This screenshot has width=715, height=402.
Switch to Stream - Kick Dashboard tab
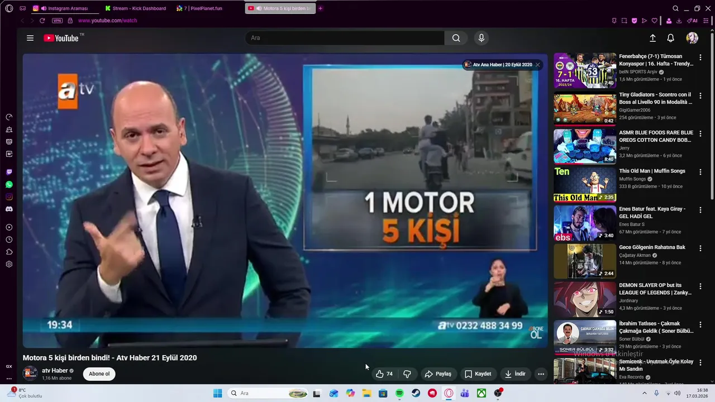point(135,8)
